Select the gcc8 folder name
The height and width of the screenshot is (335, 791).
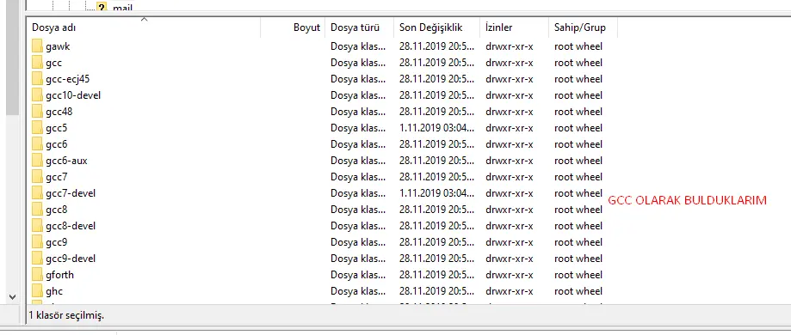tap(56, 210)
